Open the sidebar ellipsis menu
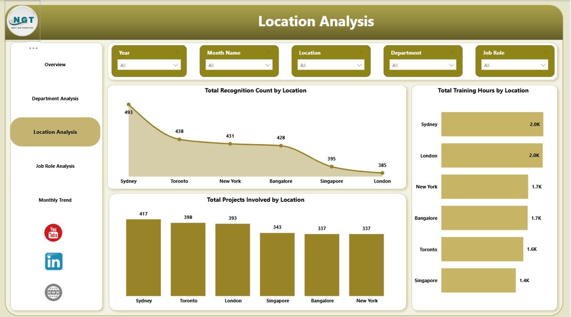The height and width of the screenshot is (317, 571). (33, 48)
